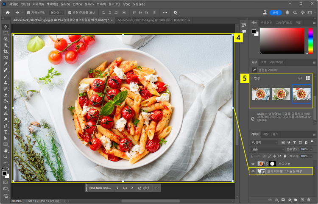
Task: Open the Layers panel hamburger menu
Action: 314,134
